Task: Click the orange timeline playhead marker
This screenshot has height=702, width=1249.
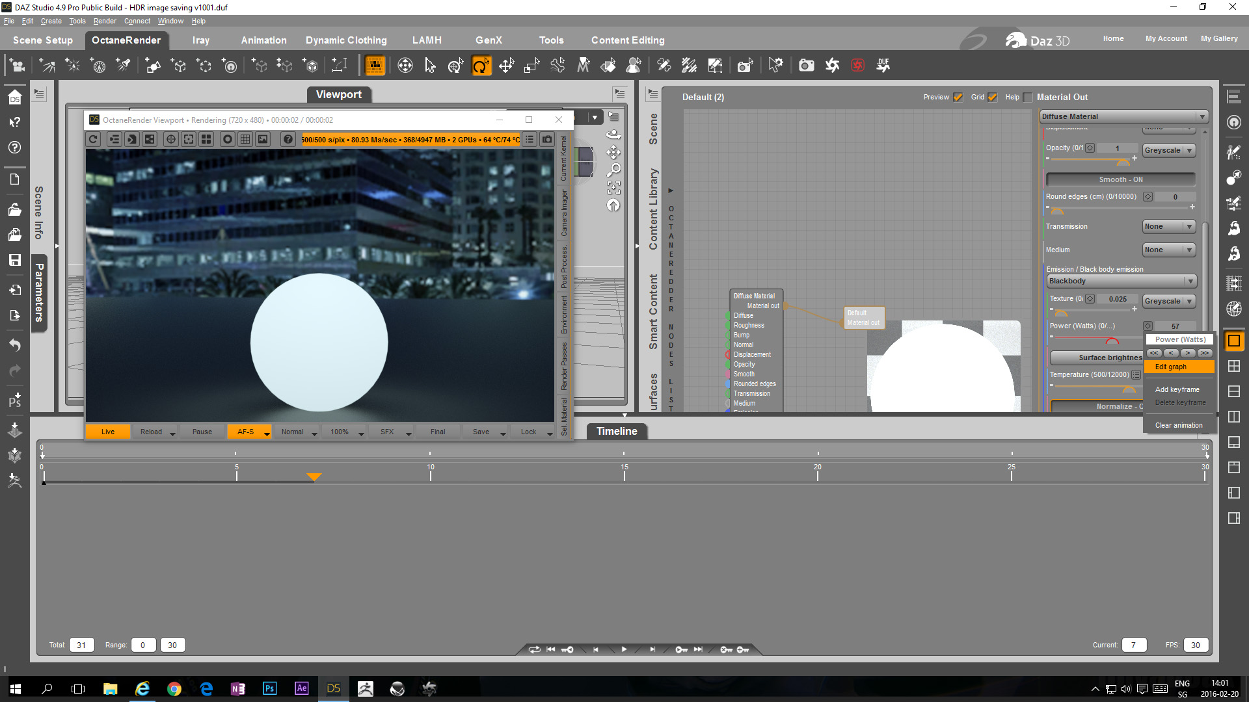Action: 314,476
